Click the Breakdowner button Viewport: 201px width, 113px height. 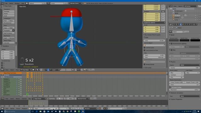[9, 23]
